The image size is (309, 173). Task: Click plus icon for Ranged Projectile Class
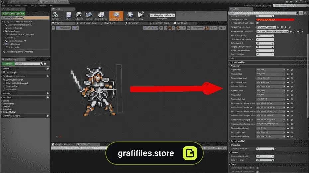point(286,27)
